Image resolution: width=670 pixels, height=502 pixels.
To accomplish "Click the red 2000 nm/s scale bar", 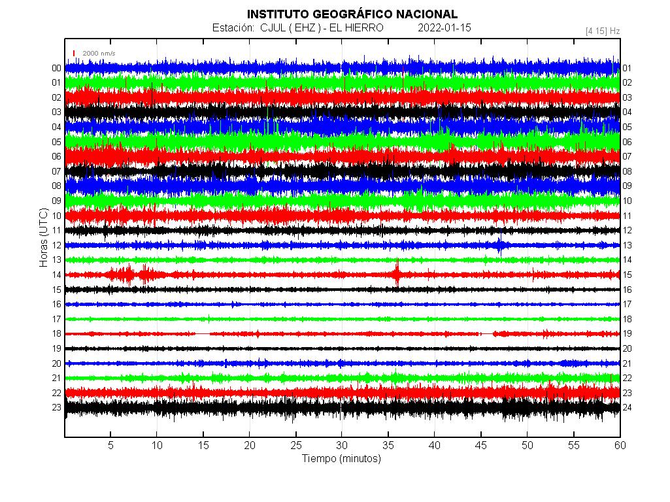I will [x=75, y=53].
